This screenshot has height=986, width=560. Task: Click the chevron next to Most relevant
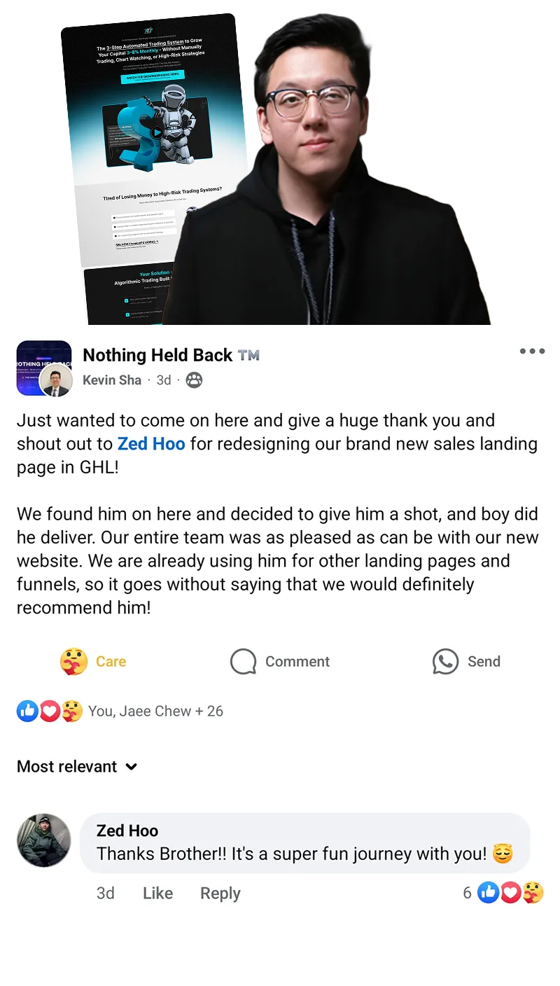click(131, 767)
